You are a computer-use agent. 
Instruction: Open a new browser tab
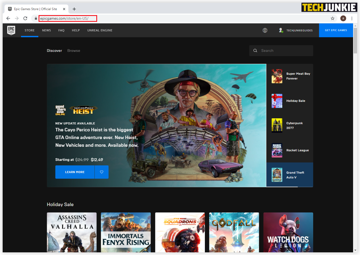point(74,9)
